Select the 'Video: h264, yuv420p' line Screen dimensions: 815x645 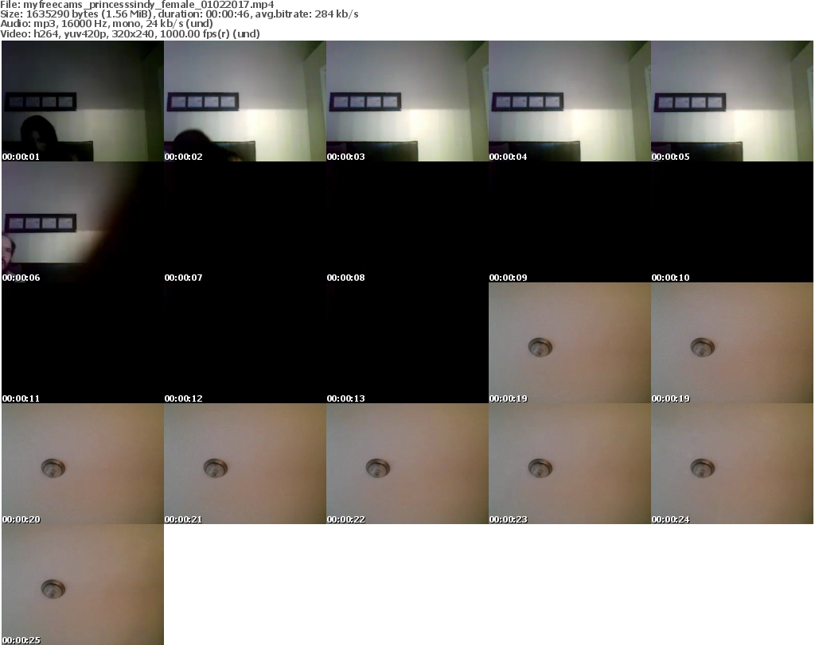tap(130, 33)
